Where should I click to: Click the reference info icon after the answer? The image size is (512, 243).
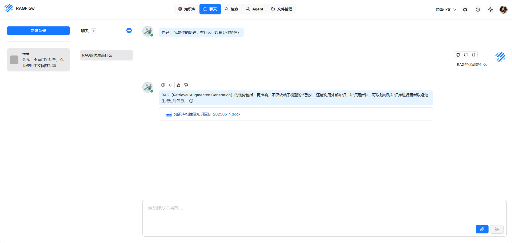tap(191, 101)
